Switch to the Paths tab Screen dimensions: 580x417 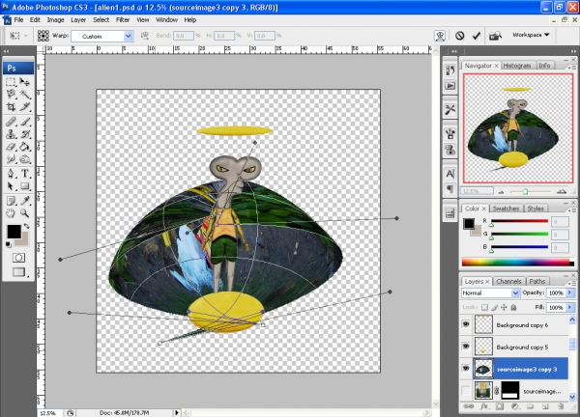(x=537, y=282)
